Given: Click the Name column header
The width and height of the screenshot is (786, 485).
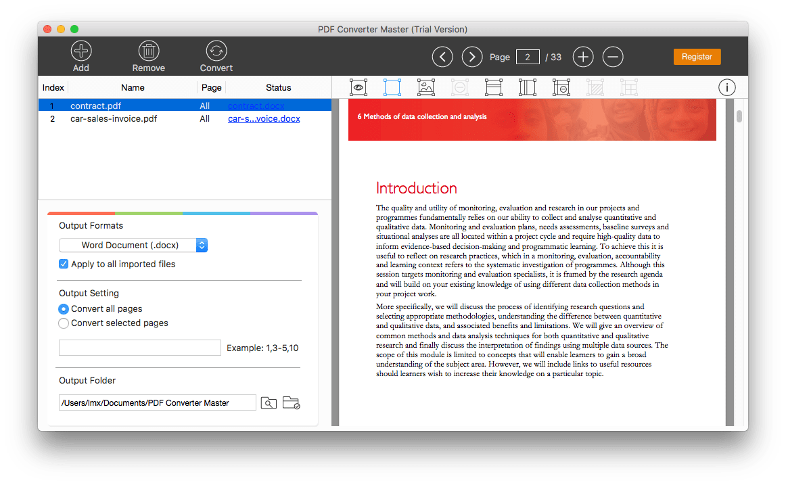Looking at the screenshot, I should click(133, 87).
